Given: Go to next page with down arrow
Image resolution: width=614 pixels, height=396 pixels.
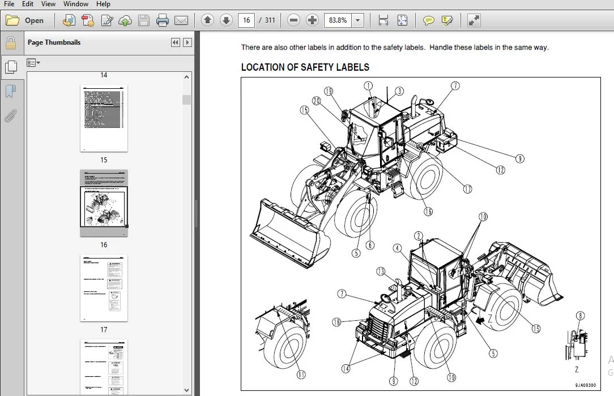Looking at the screenshot, I should point(227,20).
